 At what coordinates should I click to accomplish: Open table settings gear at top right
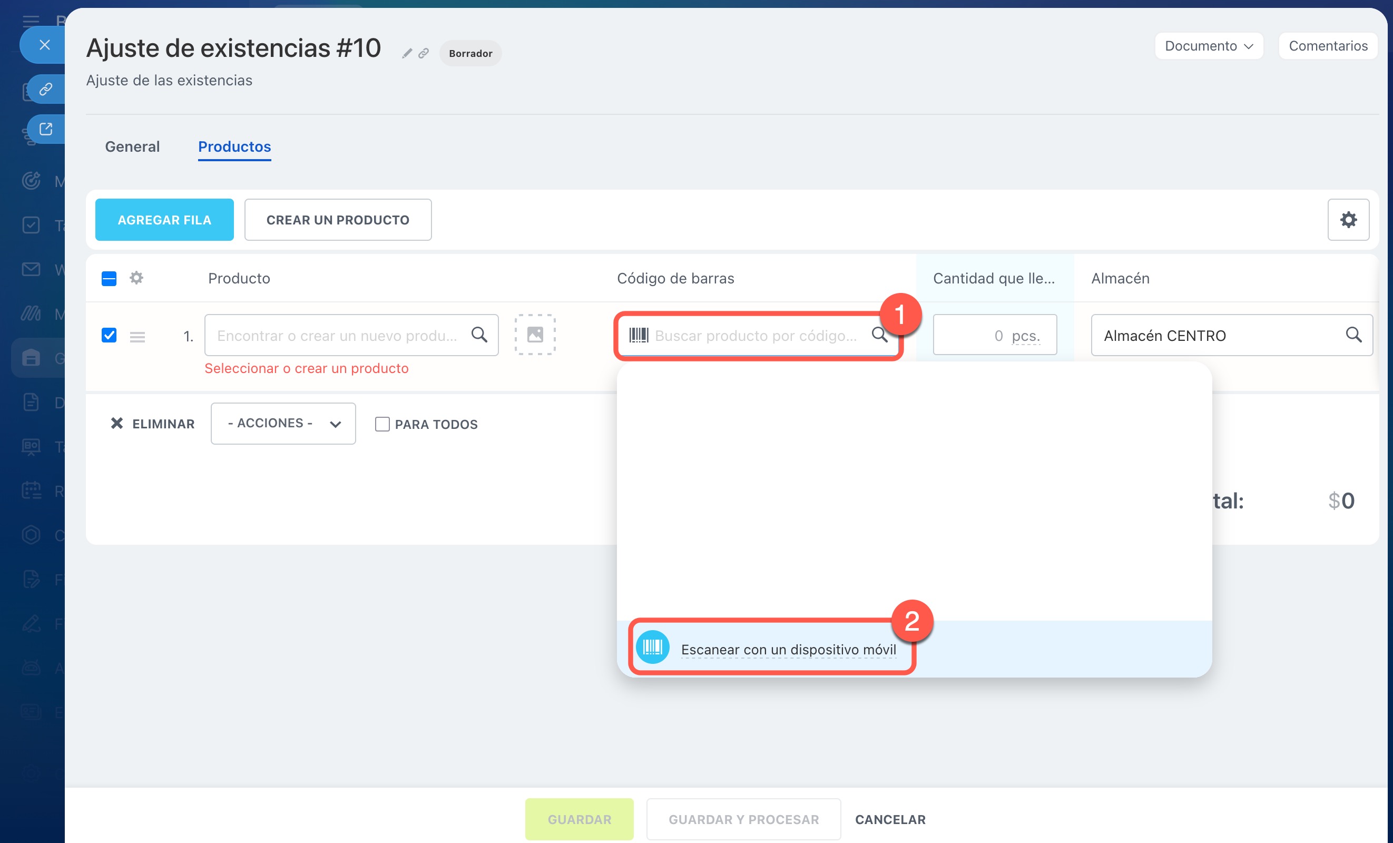point(1348,219)
